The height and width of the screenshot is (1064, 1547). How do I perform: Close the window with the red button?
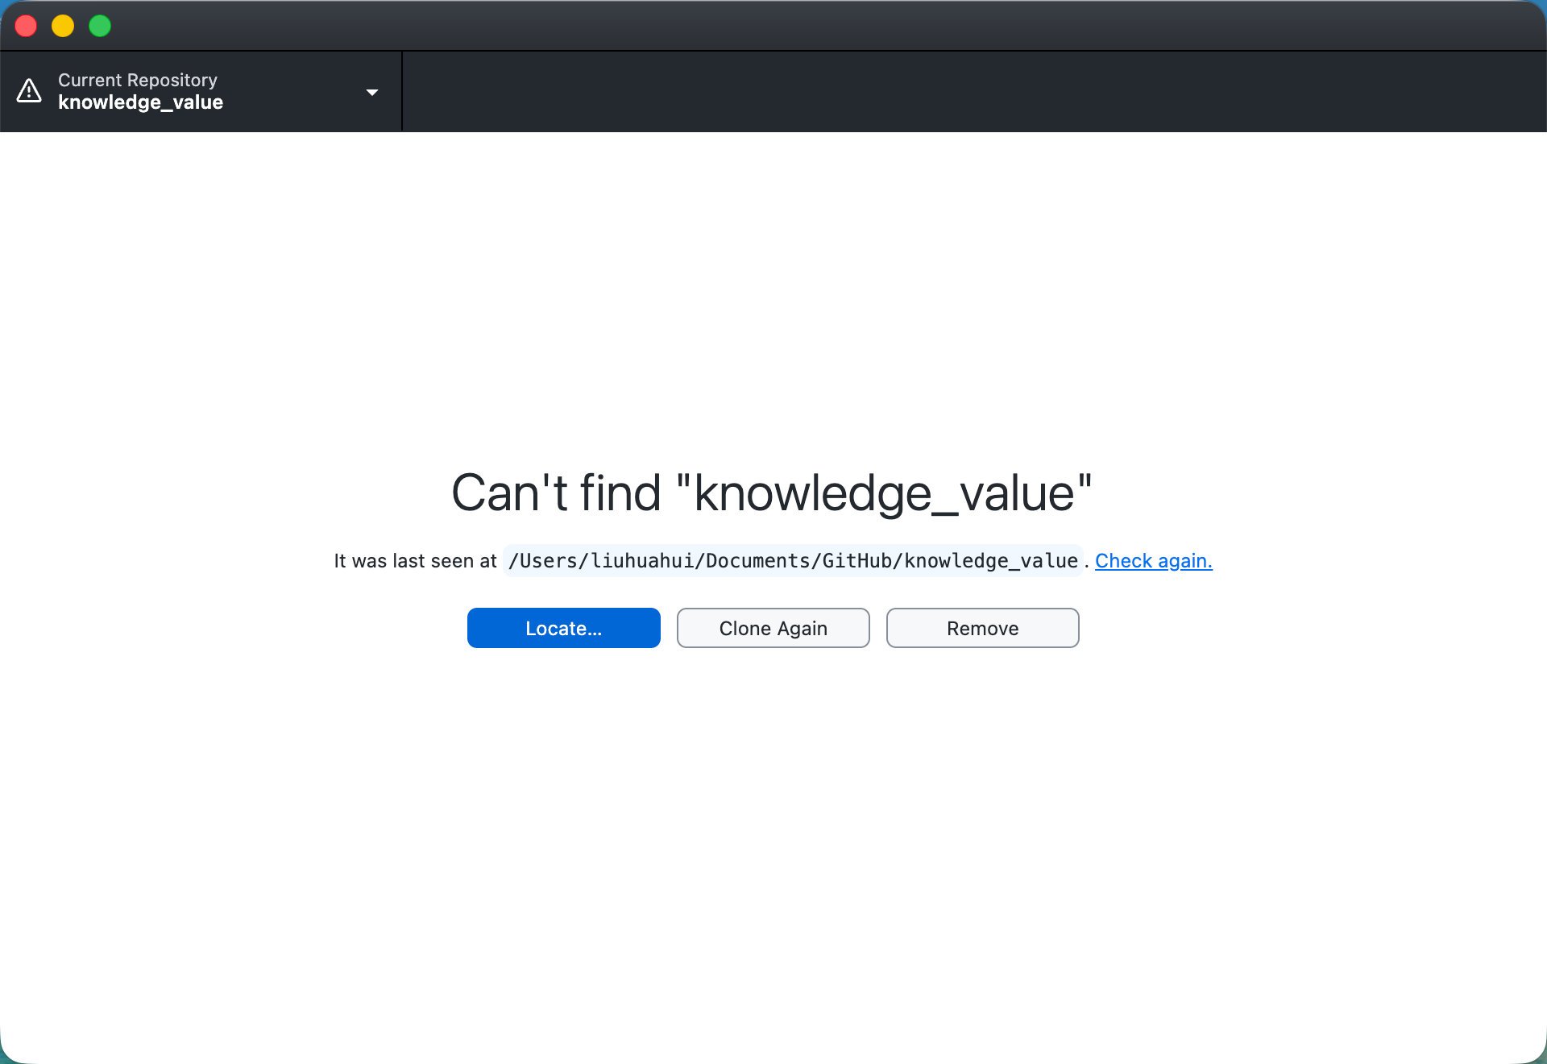pyautogui.click(x=26, y=26)
